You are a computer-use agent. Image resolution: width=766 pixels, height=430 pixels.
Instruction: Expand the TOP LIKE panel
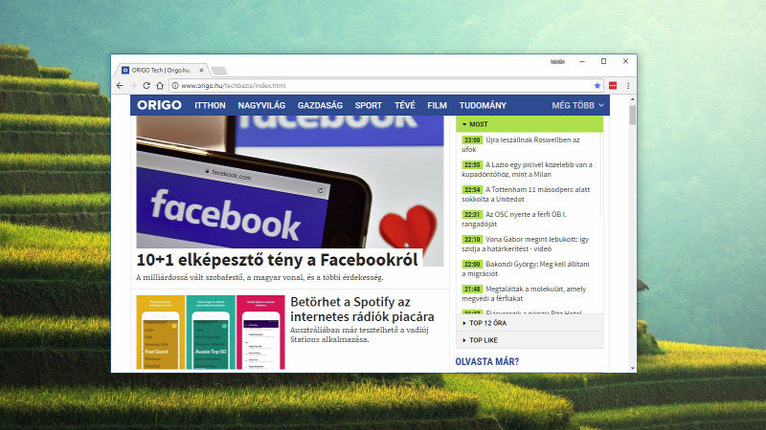tap(529, 340)
